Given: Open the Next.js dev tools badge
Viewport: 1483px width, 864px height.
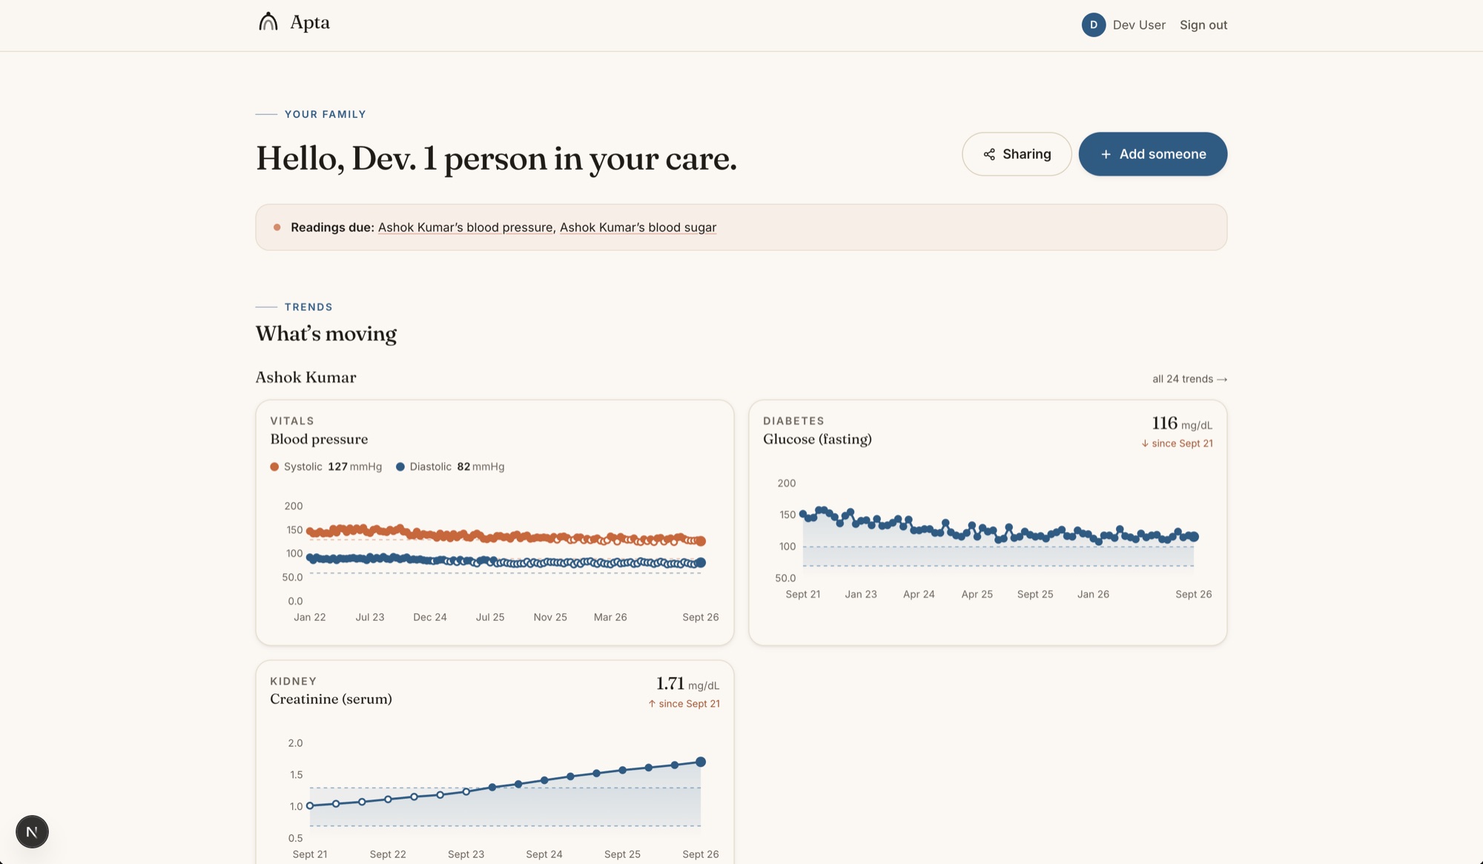Looking at the screenshot, I should click(32, 831).
